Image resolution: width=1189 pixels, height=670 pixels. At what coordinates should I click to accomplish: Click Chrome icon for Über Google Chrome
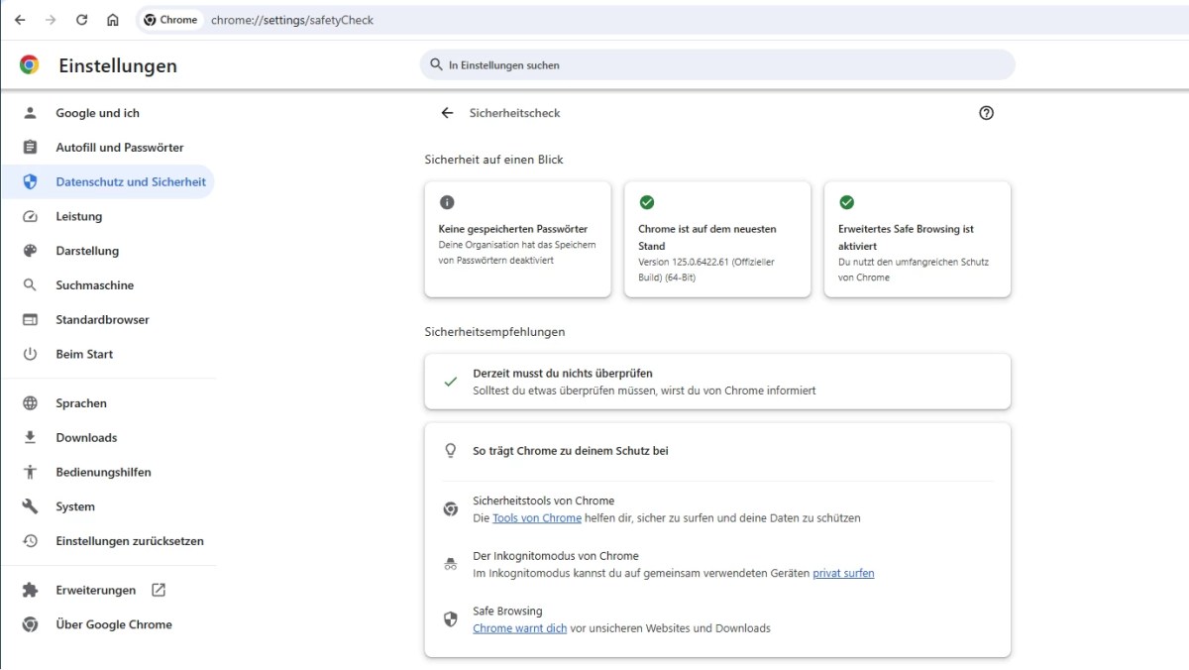coord(30,624)
